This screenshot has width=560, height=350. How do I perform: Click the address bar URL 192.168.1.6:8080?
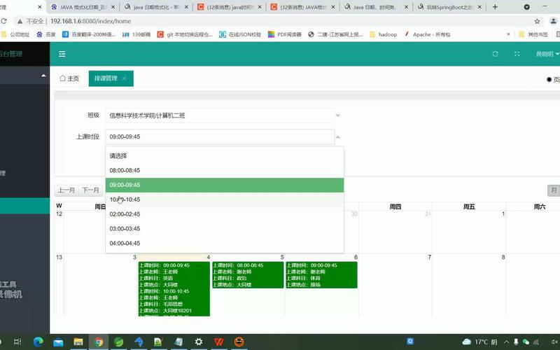coord(91,22)
